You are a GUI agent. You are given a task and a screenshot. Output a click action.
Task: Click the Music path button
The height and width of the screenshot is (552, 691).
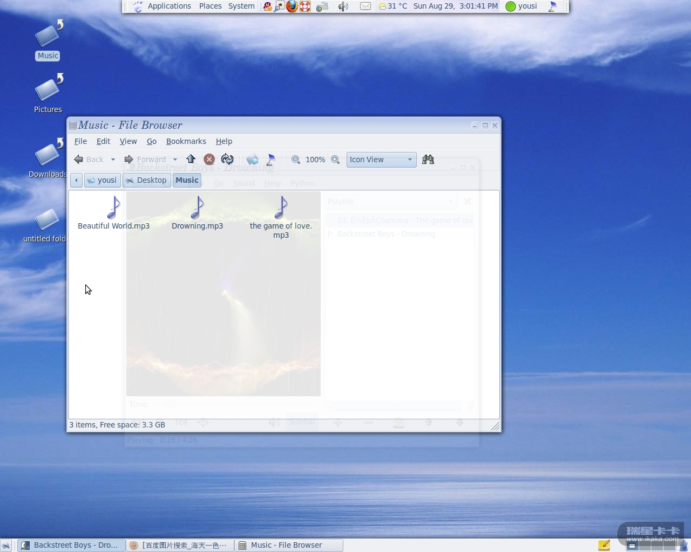coord(187,180)
